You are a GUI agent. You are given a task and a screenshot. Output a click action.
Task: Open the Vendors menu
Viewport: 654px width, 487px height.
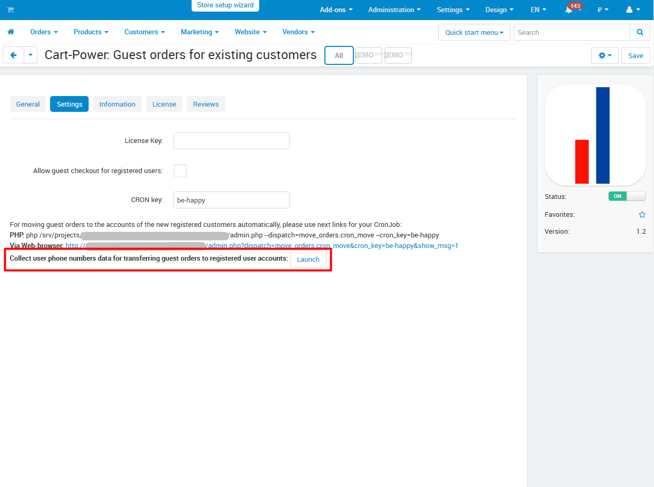[x=299, y=32]
